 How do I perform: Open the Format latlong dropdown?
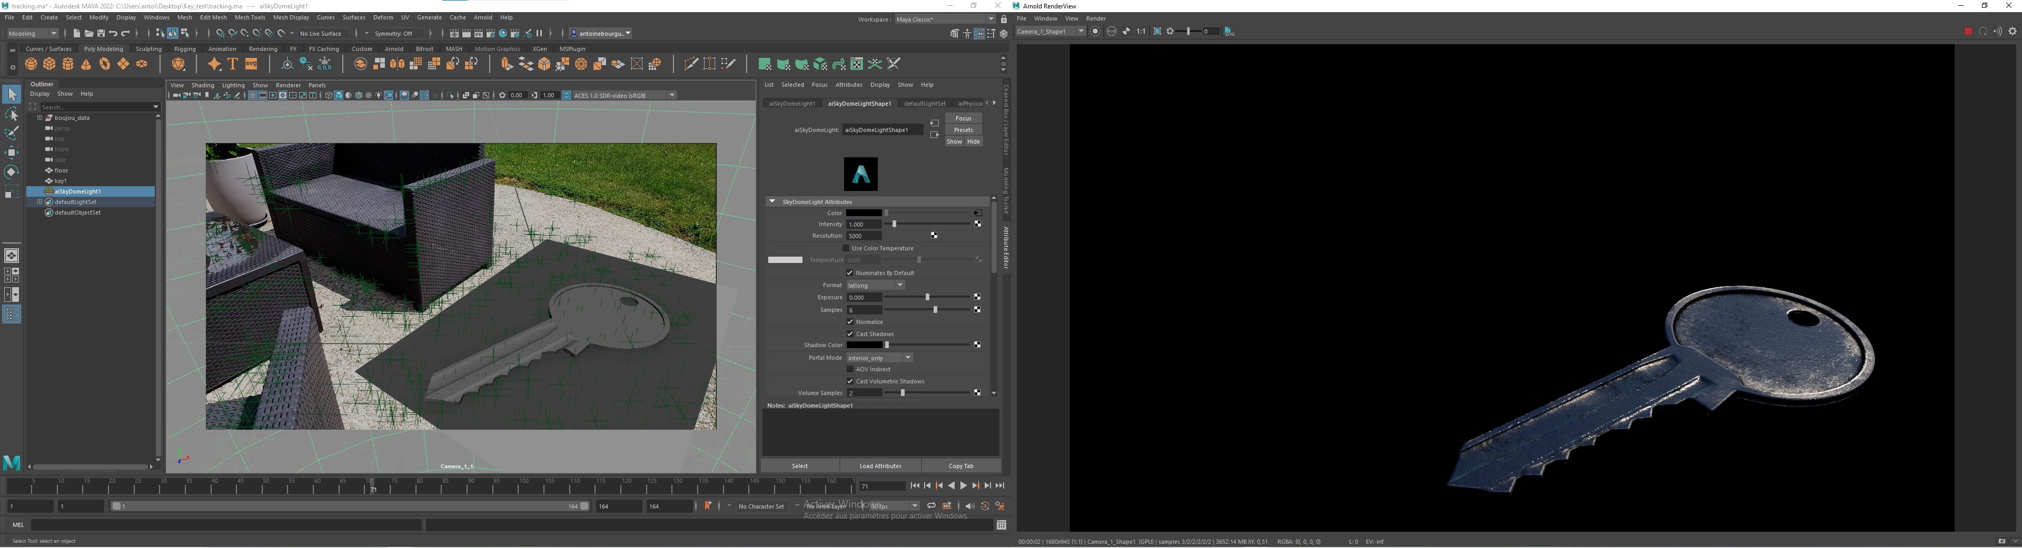(875, 286)
